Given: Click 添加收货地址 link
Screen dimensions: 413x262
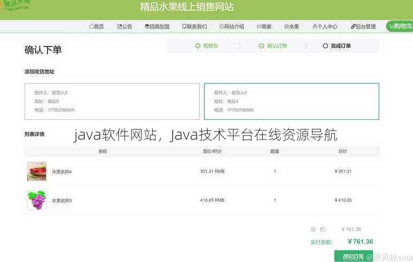Looking at the screenshot, I should pos(40,72).
